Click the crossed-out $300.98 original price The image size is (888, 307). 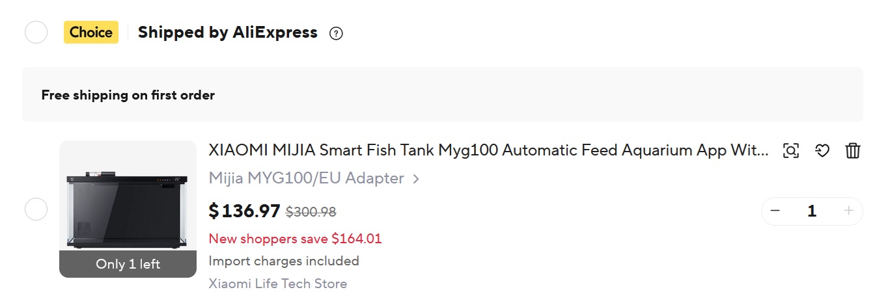click(x=311, y=211)
